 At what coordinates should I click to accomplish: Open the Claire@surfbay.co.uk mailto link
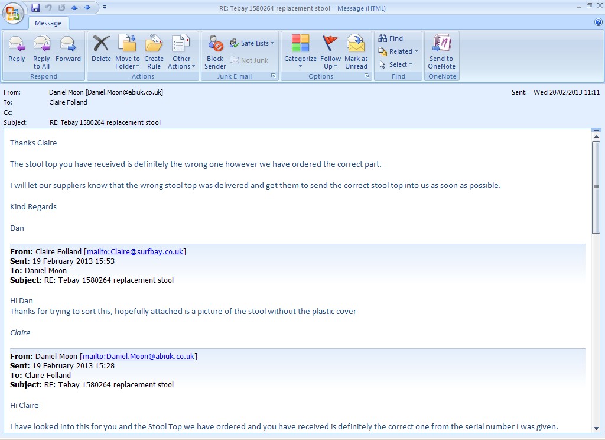(135, 252)
